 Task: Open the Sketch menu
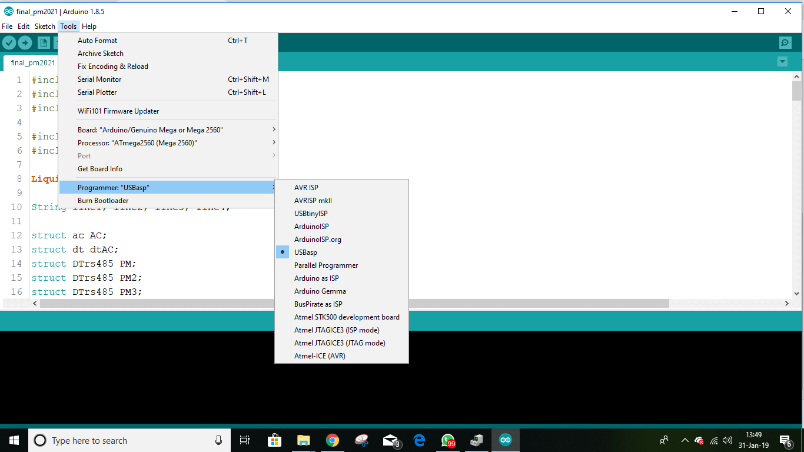[45, 26]
